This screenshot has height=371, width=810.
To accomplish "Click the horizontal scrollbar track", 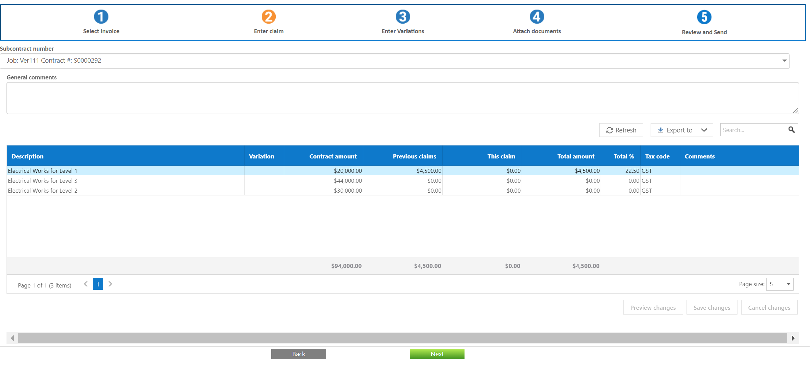I will (402, 338).
